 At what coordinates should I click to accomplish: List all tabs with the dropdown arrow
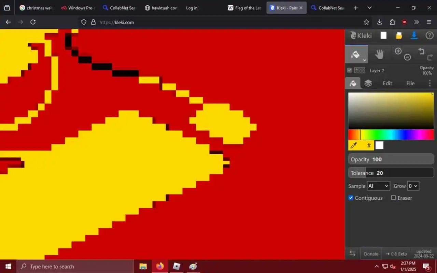(x=369, y=8)
